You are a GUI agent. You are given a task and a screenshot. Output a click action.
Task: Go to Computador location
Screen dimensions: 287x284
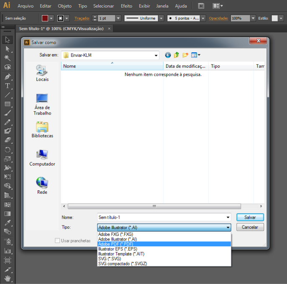[42, 158]
